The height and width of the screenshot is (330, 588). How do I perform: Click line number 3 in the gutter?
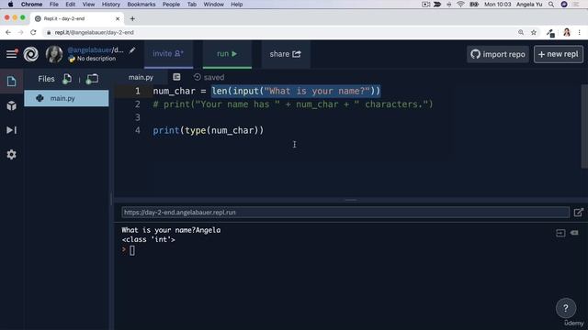[x=138, y=117]
